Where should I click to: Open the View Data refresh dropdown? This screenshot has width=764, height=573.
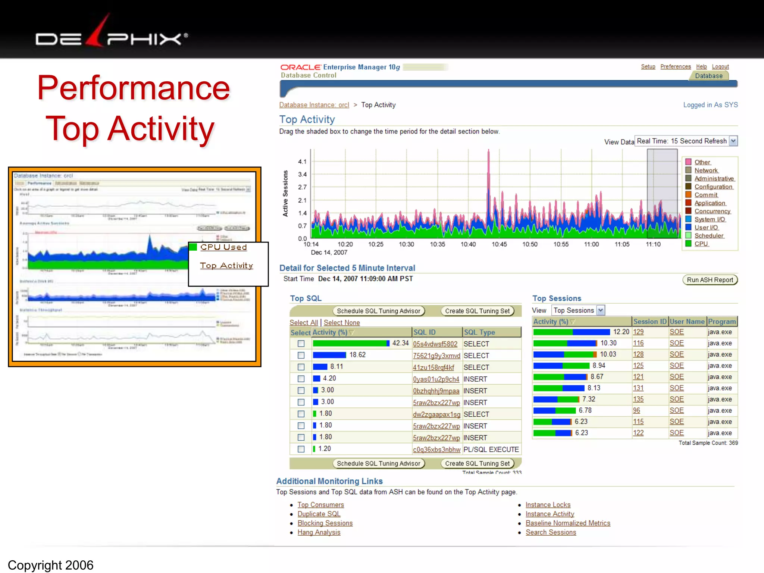(733, 141)
